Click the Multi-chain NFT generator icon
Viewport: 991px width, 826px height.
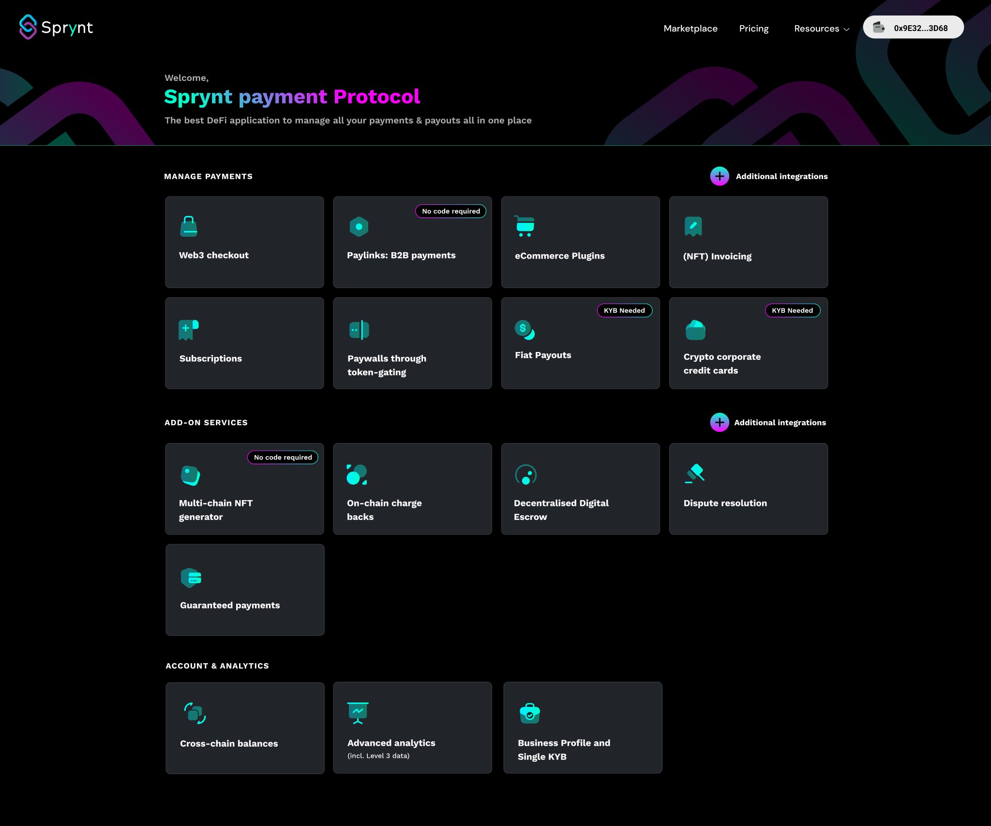pyautogui.click(x=190, y=475)
